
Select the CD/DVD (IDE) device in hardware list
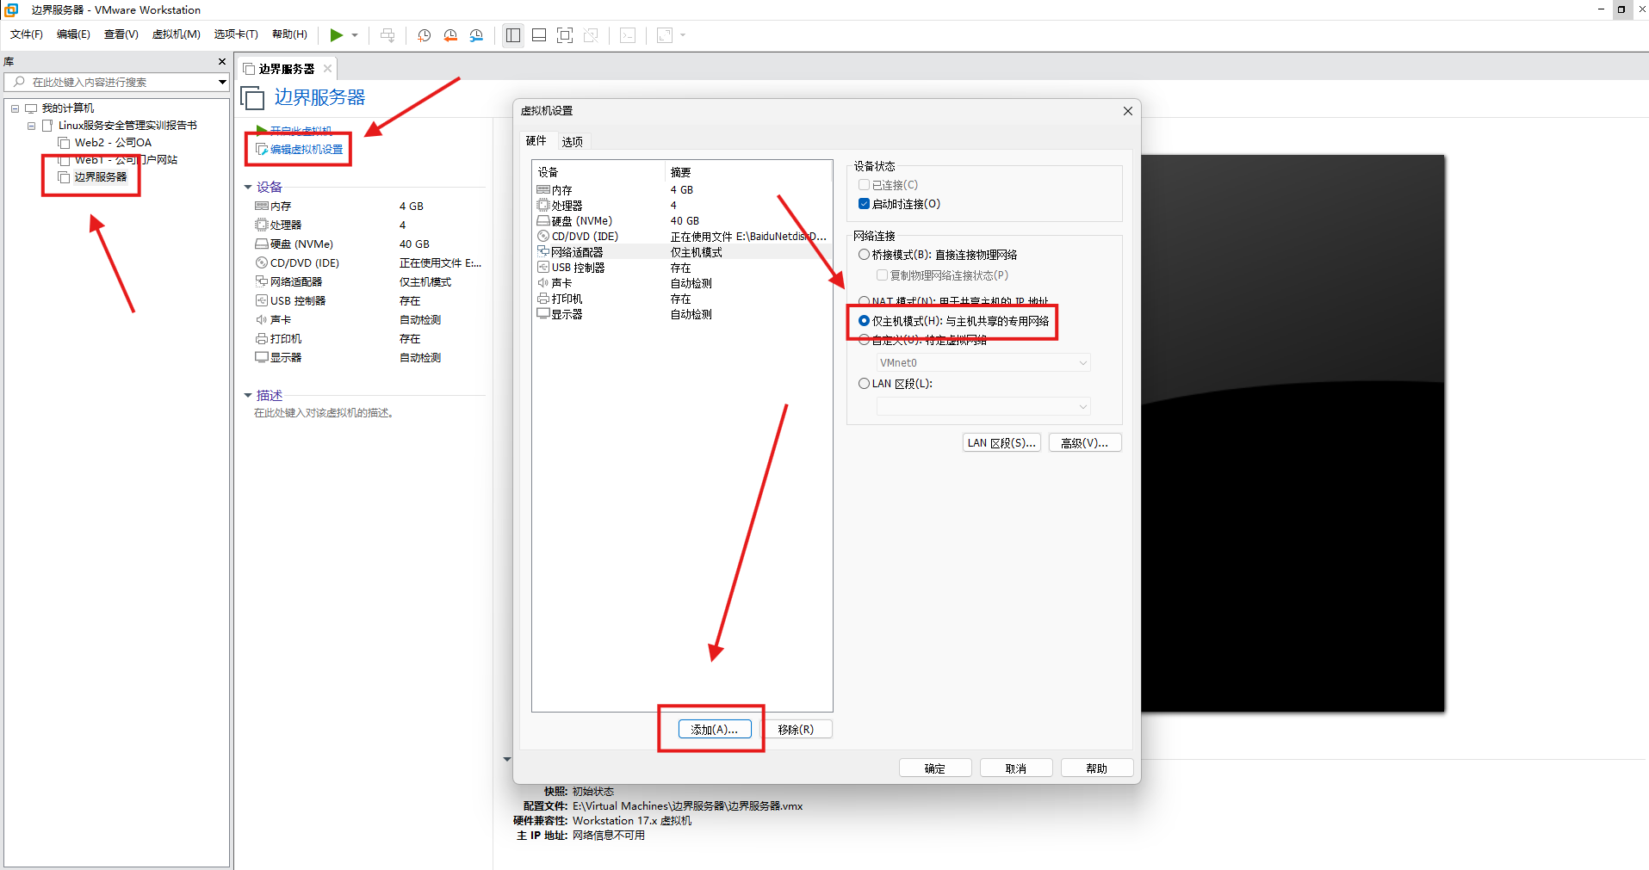pos(585,237)
